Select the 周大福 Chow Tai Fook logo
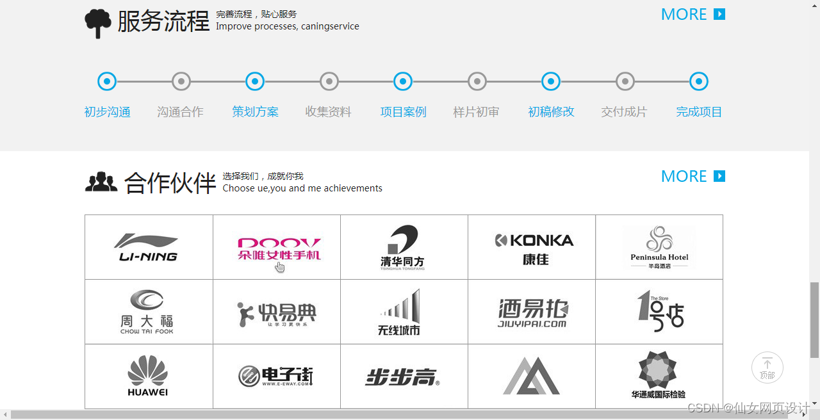820x420 pixels. point(148,311)
